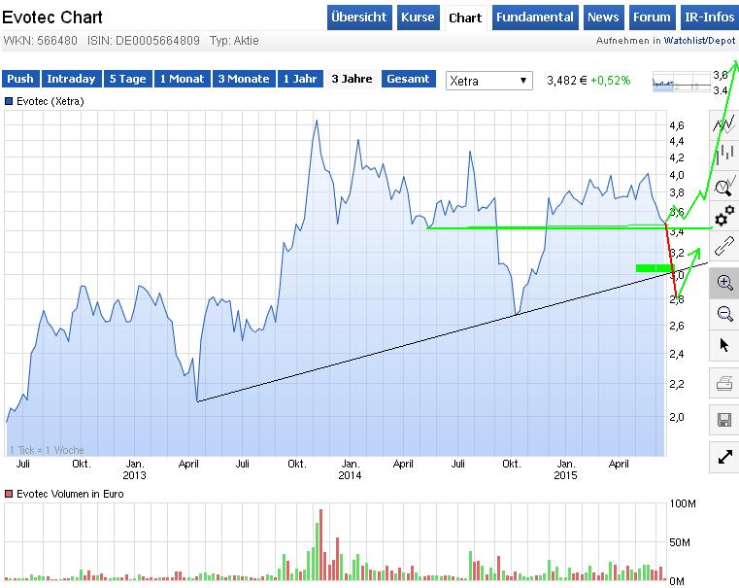
Task: Click the ISIN DE0005664809 text
Action: click(144, 41)
